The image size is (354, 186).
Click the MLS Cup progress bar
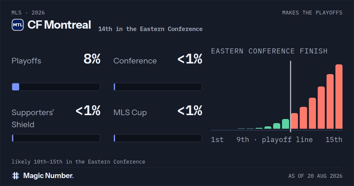tap(158, 138)
